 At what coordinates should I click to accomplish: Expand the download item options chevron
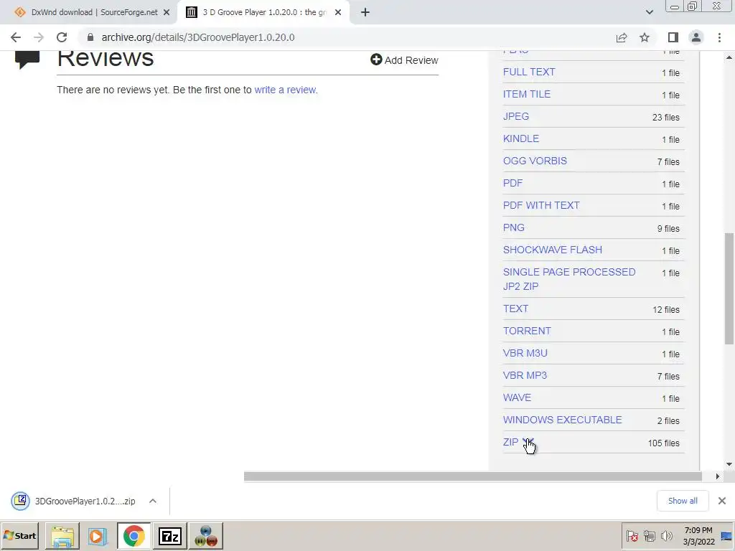click(x=152, y=501)
